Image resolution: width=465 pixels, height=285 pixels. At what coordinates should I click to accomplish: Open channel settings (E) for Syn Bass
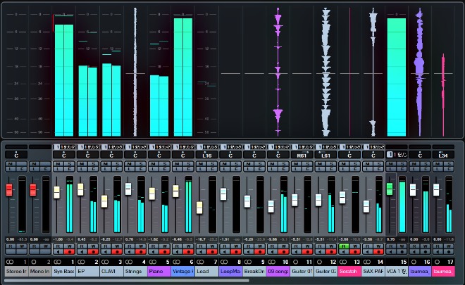point(69,169)
